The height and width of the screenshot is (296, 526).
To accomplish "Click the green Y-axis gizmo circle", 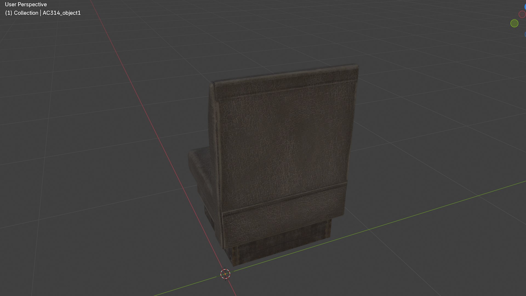I will tap(514, 24).
